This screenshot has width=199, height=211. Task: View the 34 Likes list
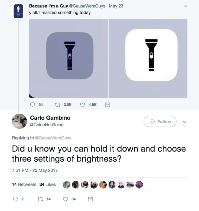(x=48, y=184)
